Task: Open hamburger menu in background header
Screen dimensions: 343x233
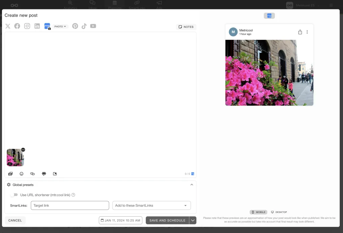Action: pos(331,5)
